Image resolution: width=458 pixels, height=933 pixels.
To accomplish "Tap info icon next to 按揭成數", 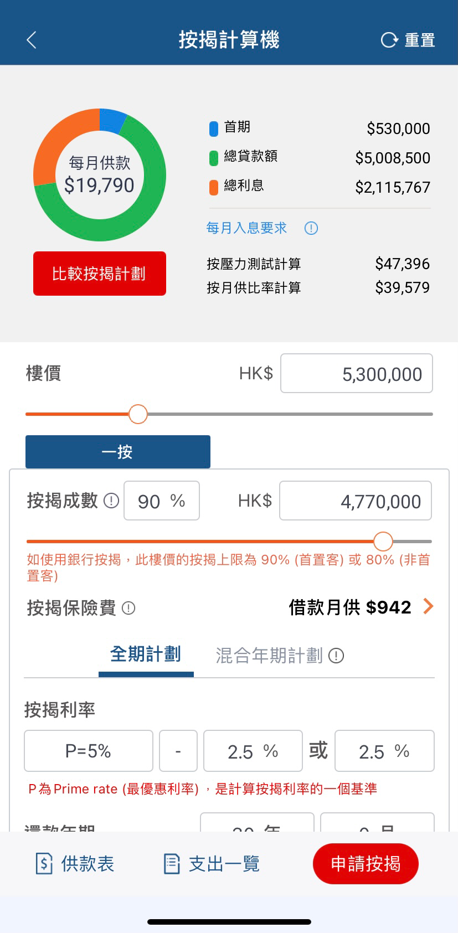I will click(111, 501).
